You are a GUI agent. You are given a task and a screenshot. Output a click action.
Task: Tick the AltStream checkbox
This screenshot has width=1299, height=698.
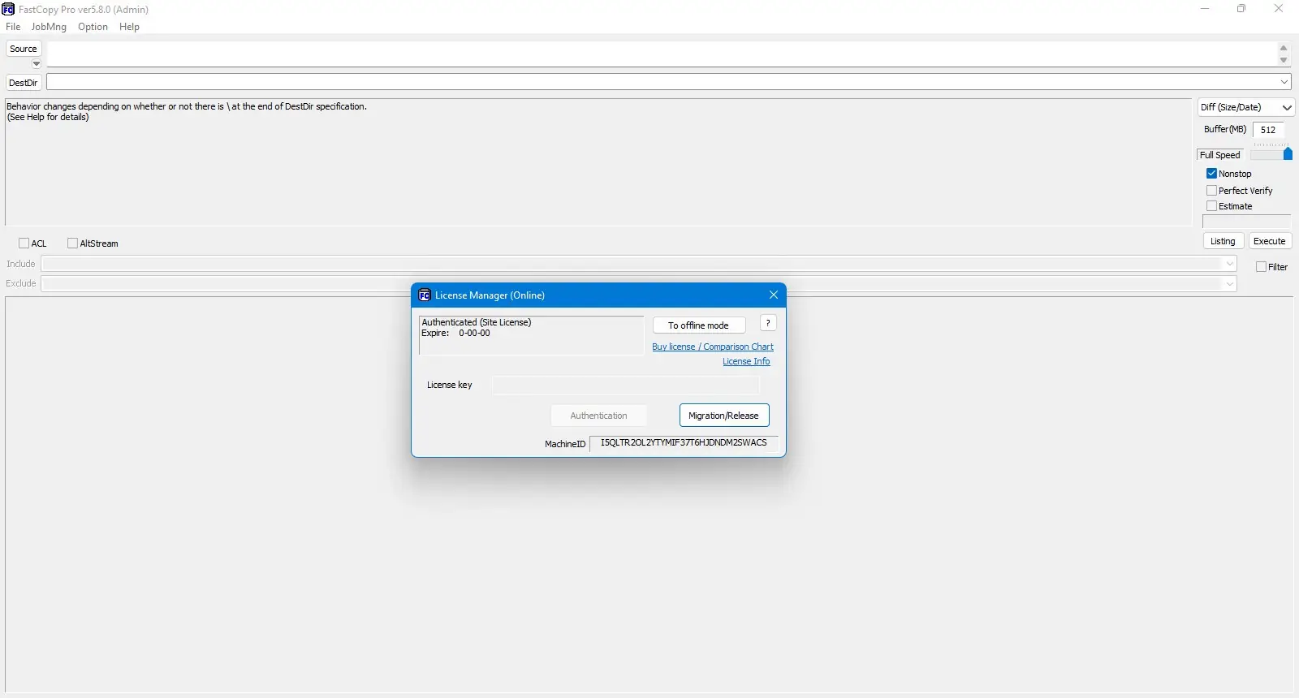tap(72, 243)
